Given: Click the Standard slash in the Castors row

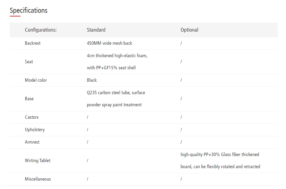Looking at the screenshot, I should coord(87,117).
